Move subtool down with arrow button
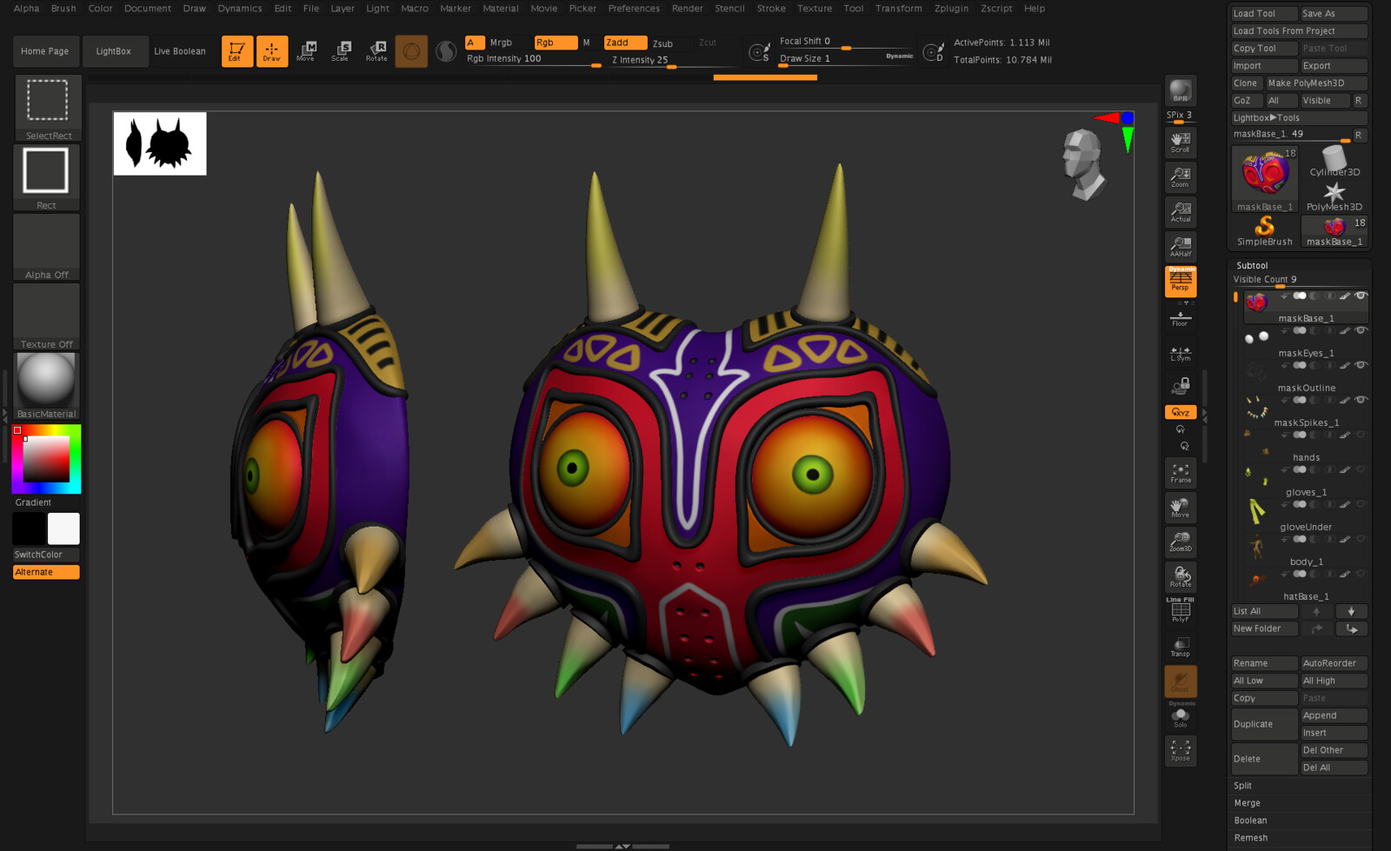1391x851 pixels. (1351, 611)
